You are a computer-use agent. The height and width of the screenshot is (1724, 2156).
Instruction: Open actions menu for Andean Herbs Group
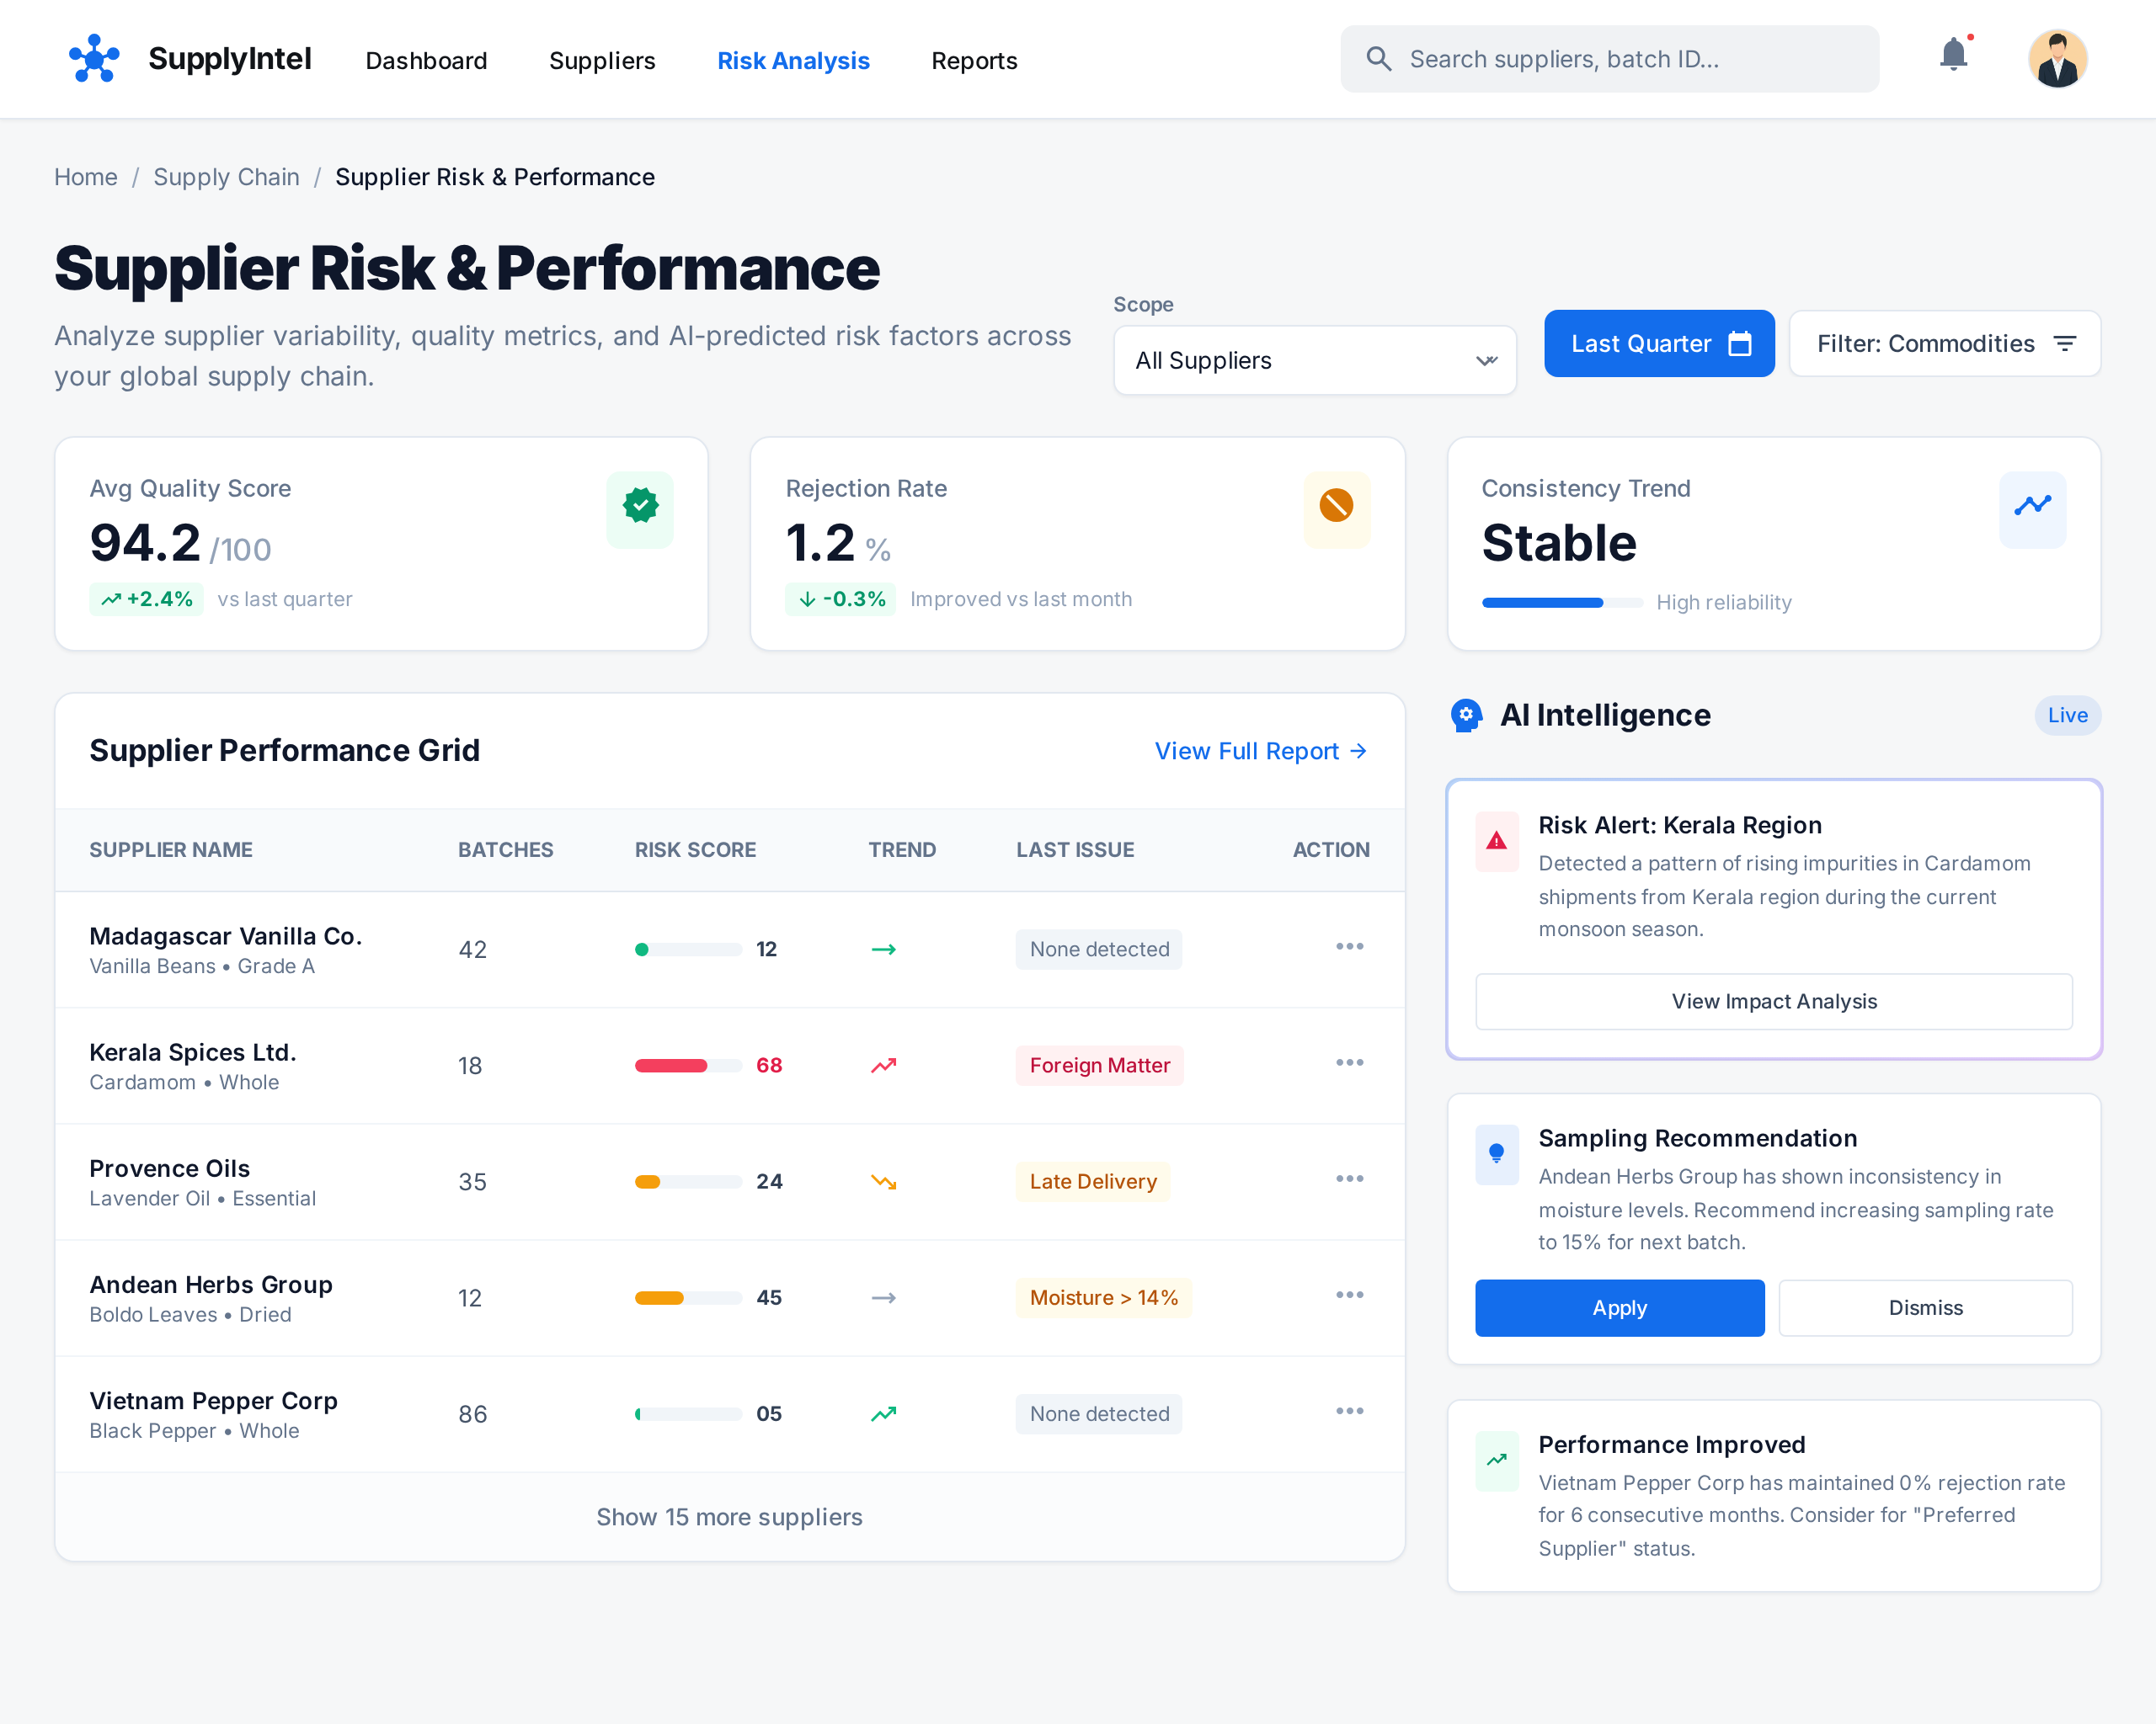[x=1349, y=1294]
